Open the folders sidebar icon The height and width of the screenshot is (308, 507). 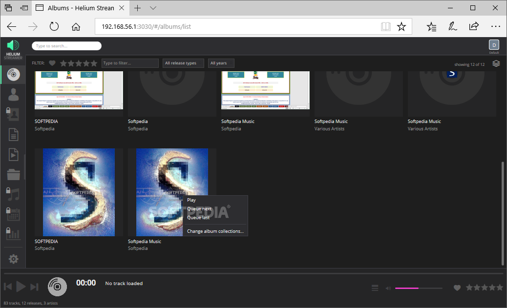point(13,175)
